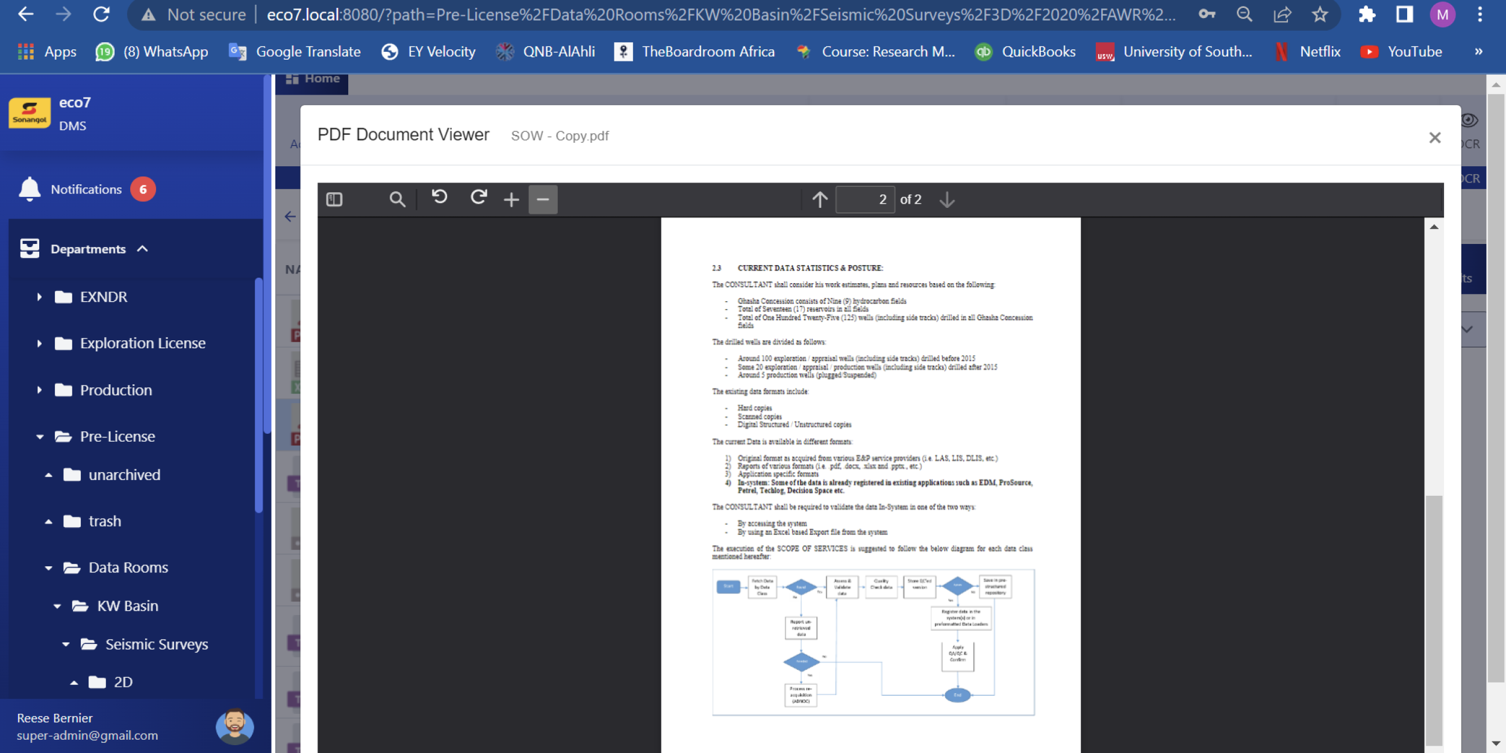Click the PDF viewer vertical scrollbar
Image resolution: width=1506 pixels, height=753 pixels.
point(1434,620)
